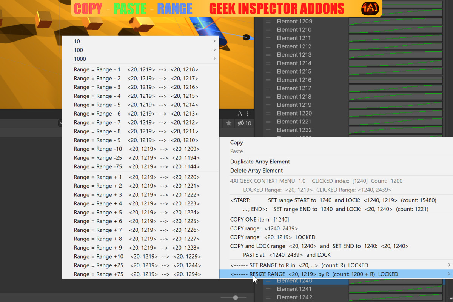The height and width of the screenshot is (302, 453).
Task: Click the star isolation icon above the element list
Action: tap(229, 123)
